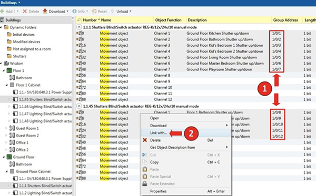Click the Unload lightning icon
The height and width of the screenshot is (196, 316).
[x=113, y=11]
